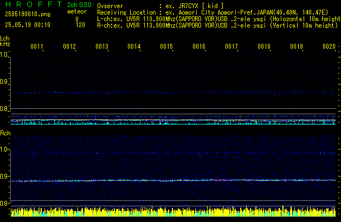Image resolution: width=341 pixels, height=222 pixels.
Task: Select the 0015 time marker
Action: pos(166,47)
